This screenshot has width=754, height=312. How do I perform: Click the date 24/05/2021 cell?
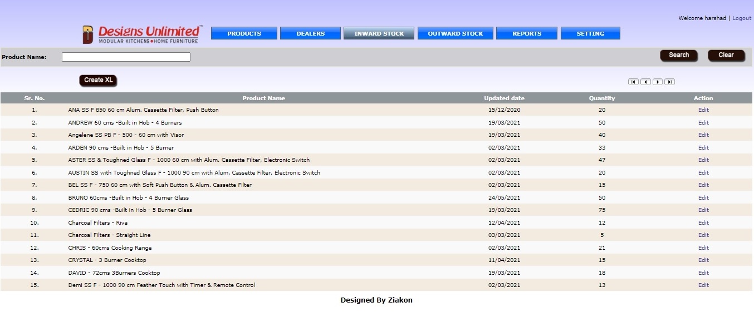point(504,197)
